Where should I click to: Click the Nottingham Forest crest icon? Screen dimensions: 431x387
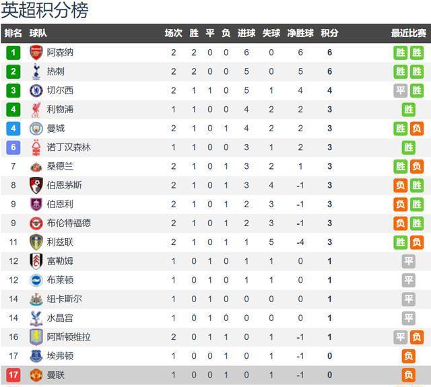pos(36,147)
